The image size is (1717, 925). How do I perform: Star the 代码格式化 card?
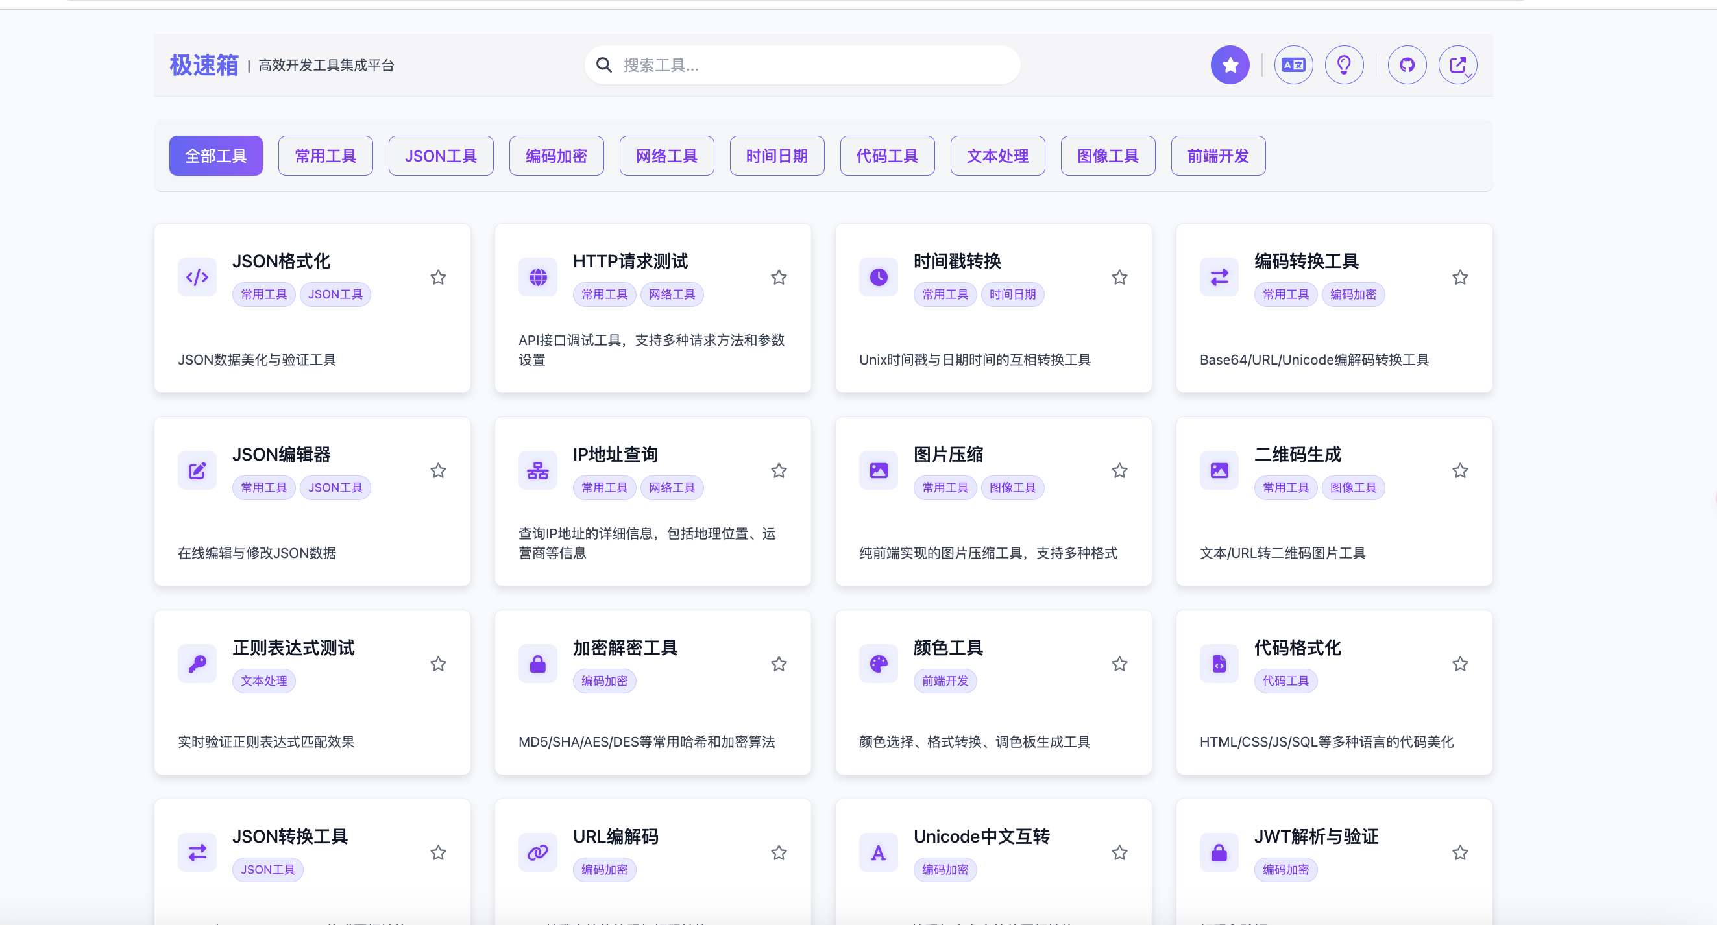[x=1460, y=664]
